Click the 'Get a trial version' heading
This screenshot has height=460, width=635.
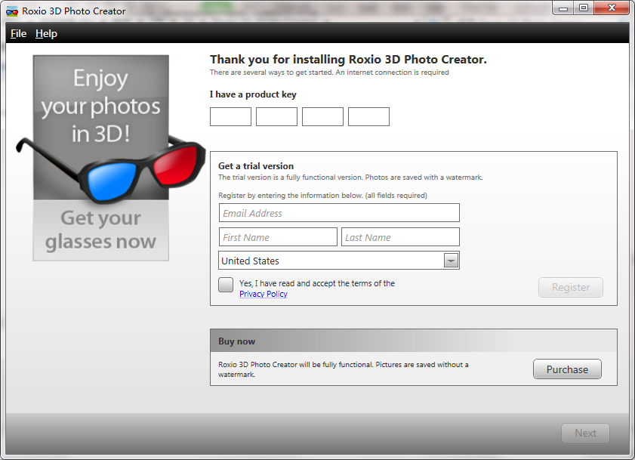click(256, 165)
